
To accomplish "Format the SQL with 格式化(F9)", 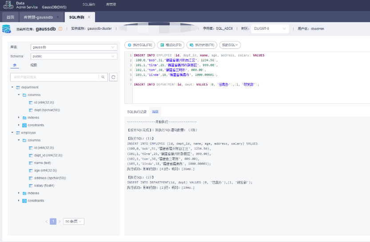I will [171, 45].
